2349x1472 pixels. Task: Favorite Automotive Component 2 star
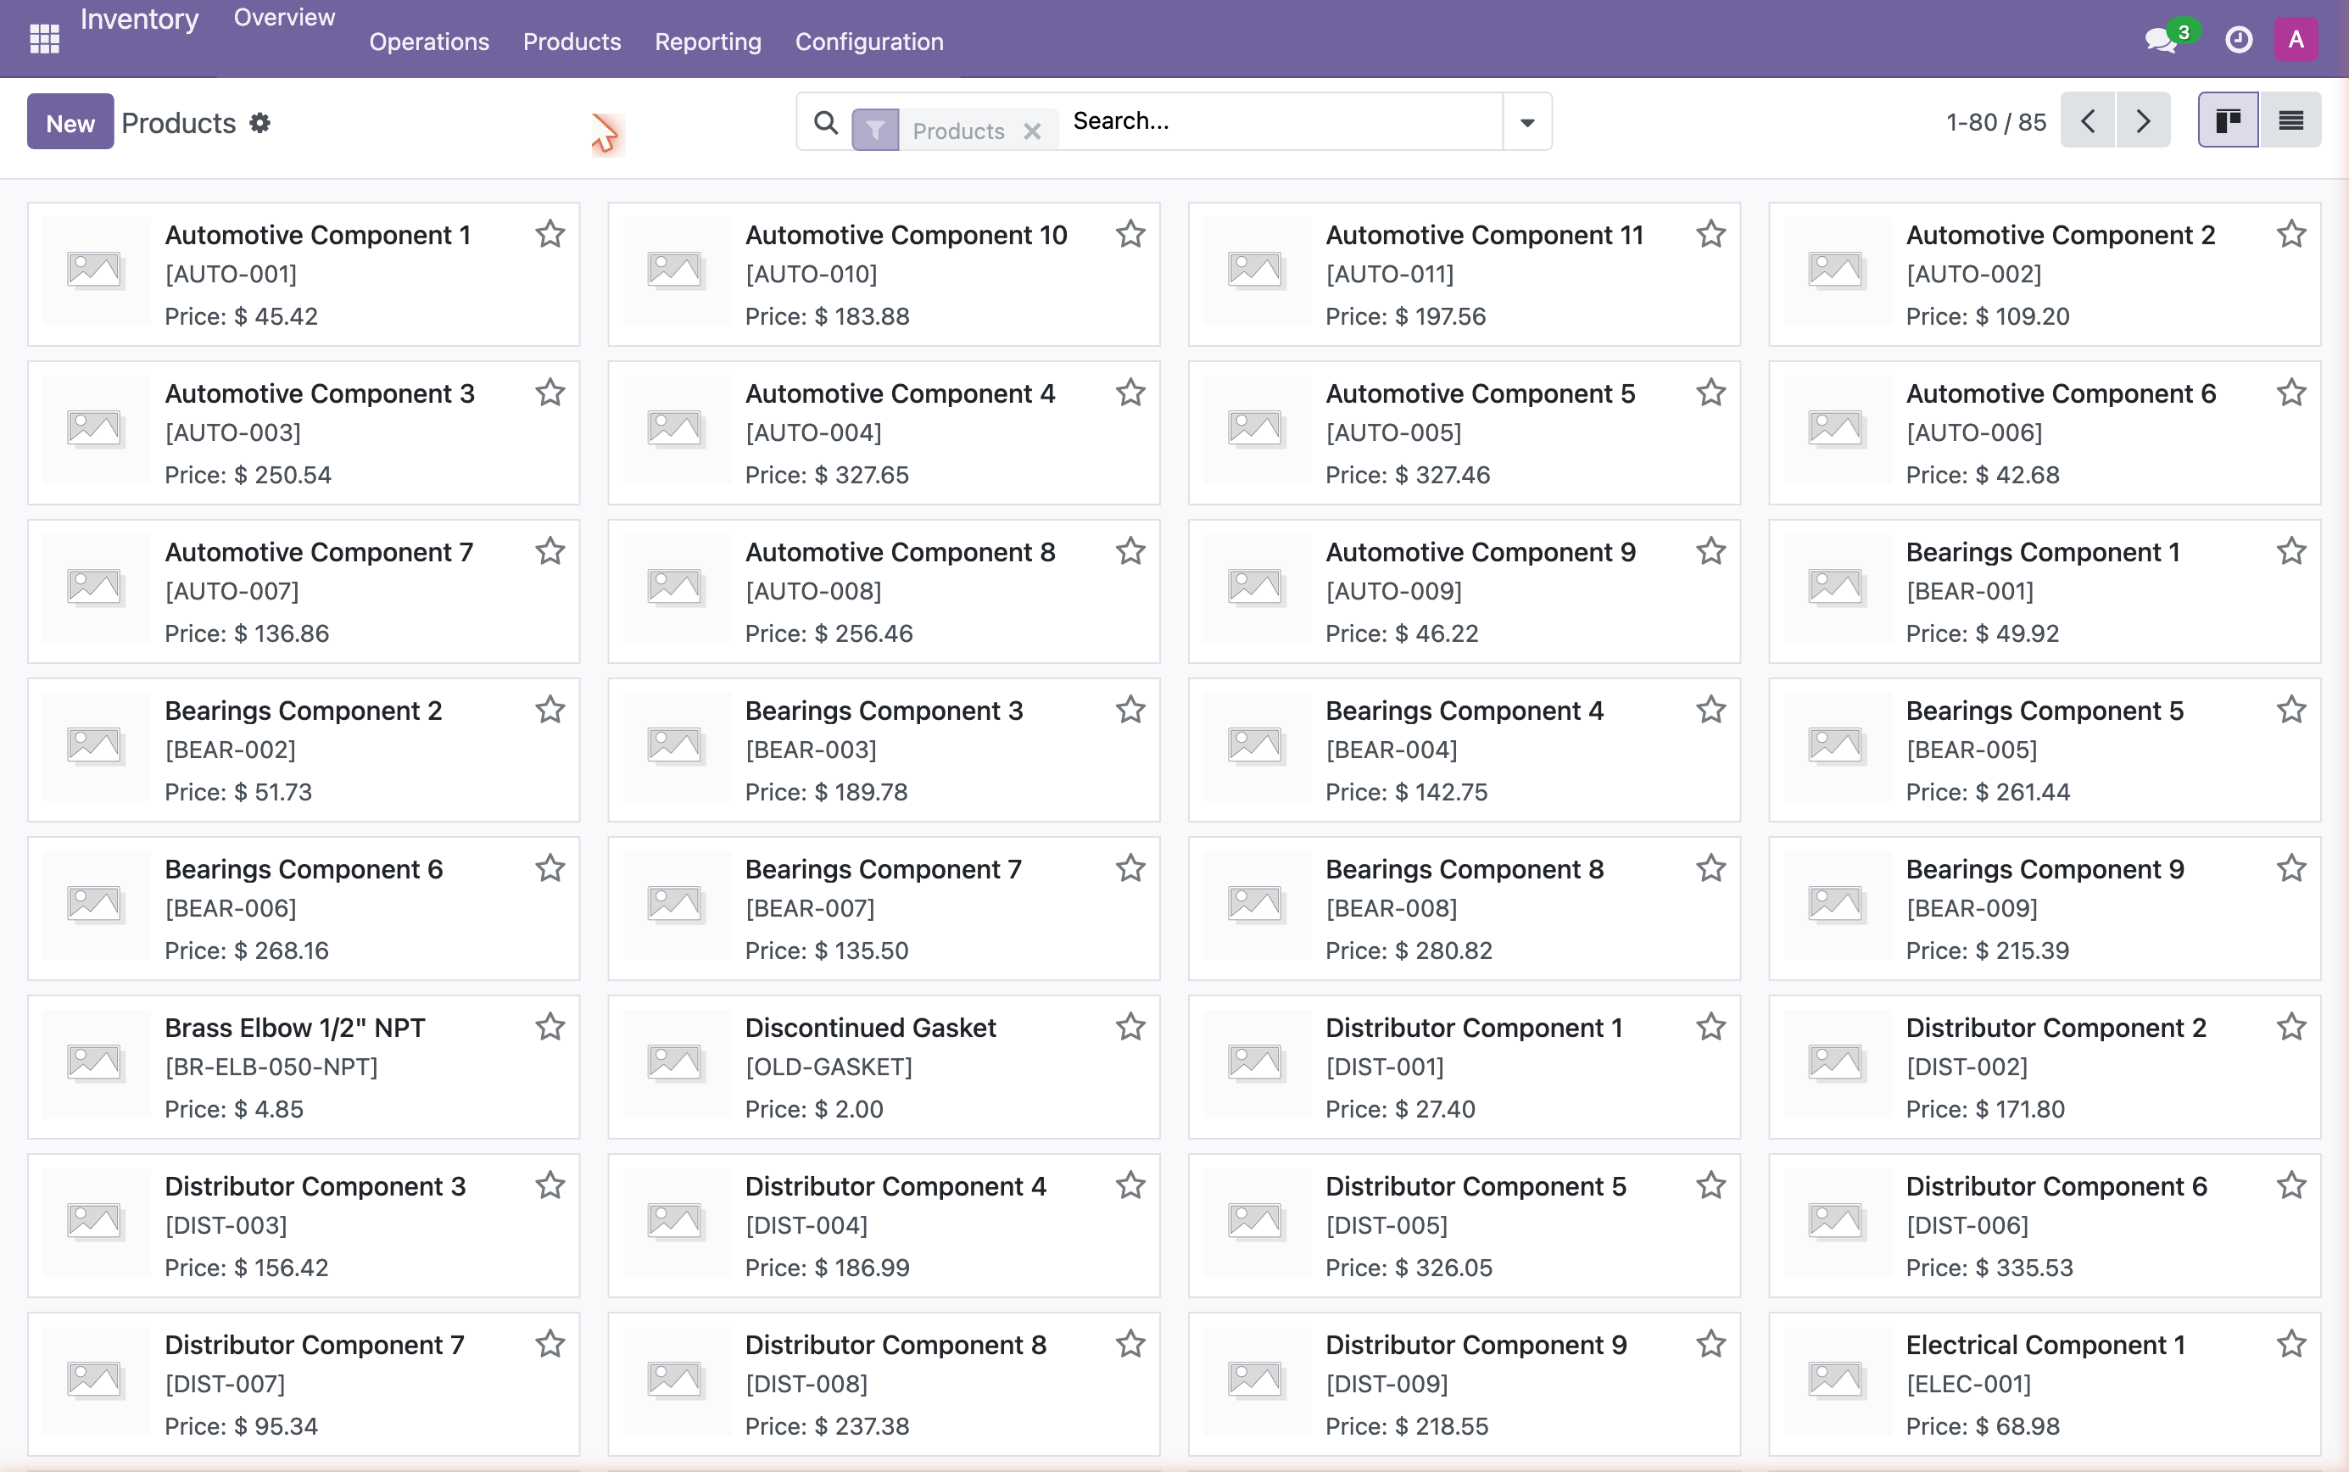point(2290,234)
